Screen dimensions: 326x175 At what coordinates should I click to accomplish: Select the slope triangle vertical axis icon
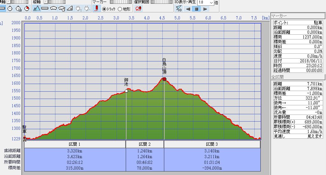tap(70, 9)
